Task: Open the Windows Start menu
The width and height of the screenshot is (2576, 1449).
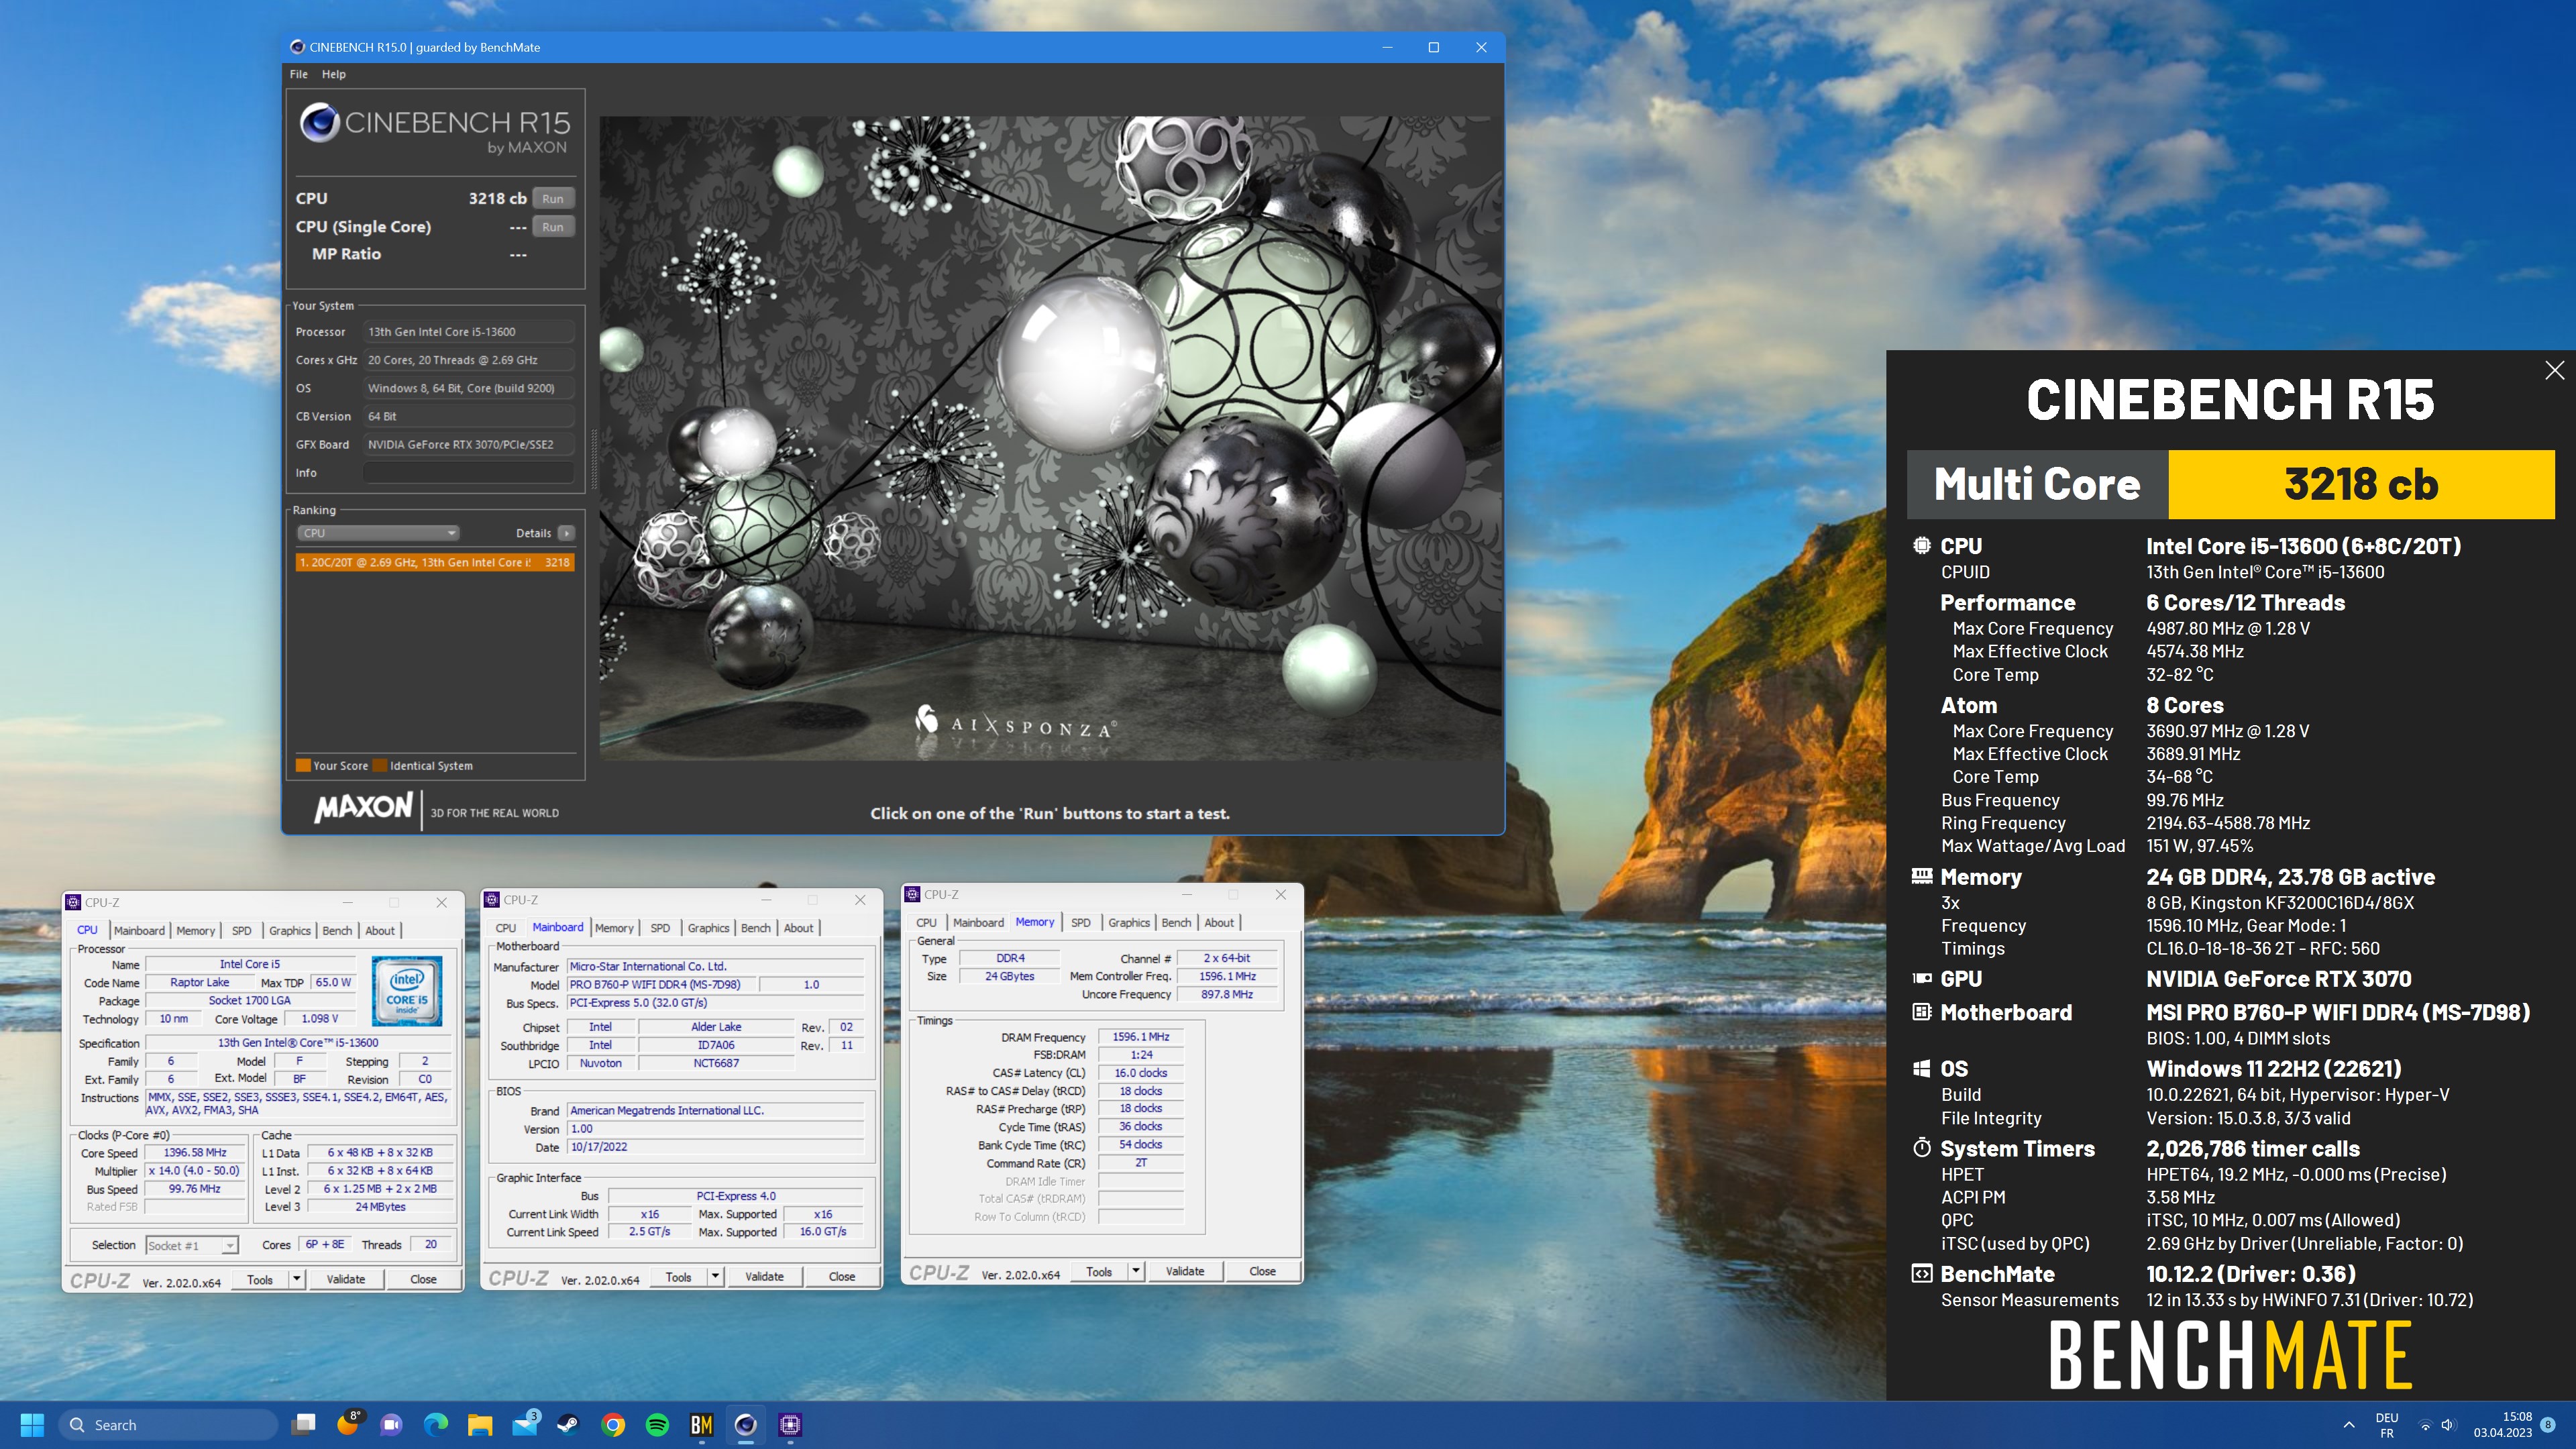Action: [x=32, y=1424]
